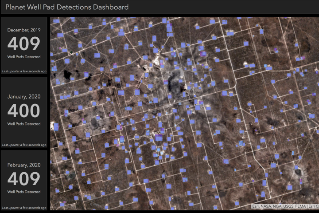Click the map scale bar distance label
The width and height of the screenshot is (319, 213).
tap(94, 204)
